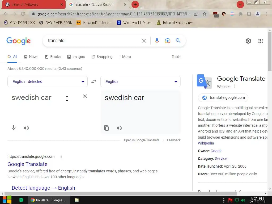Open the MalwareDatabase bookmark
The width and height of the screenshot is (272, 204).
tap(95, 23)
